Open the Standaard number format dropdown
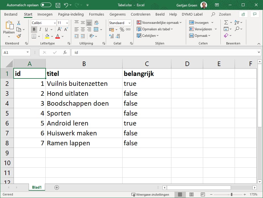 click(129, 22)
